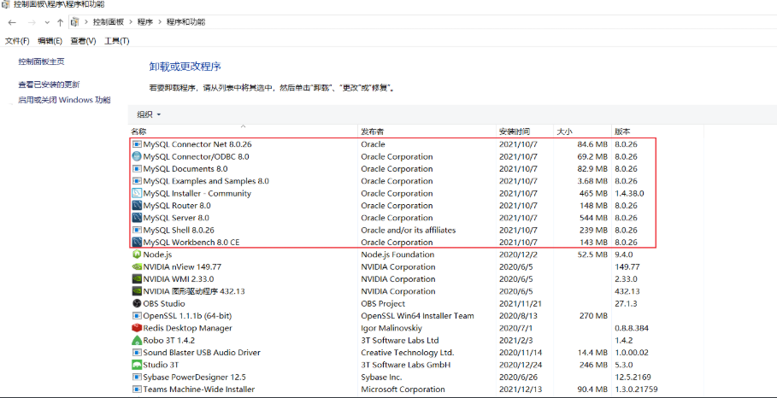Sort by the 发布者 column header
Image resolution: width=777 pixels, height=398 pixels.
point(427,132)
